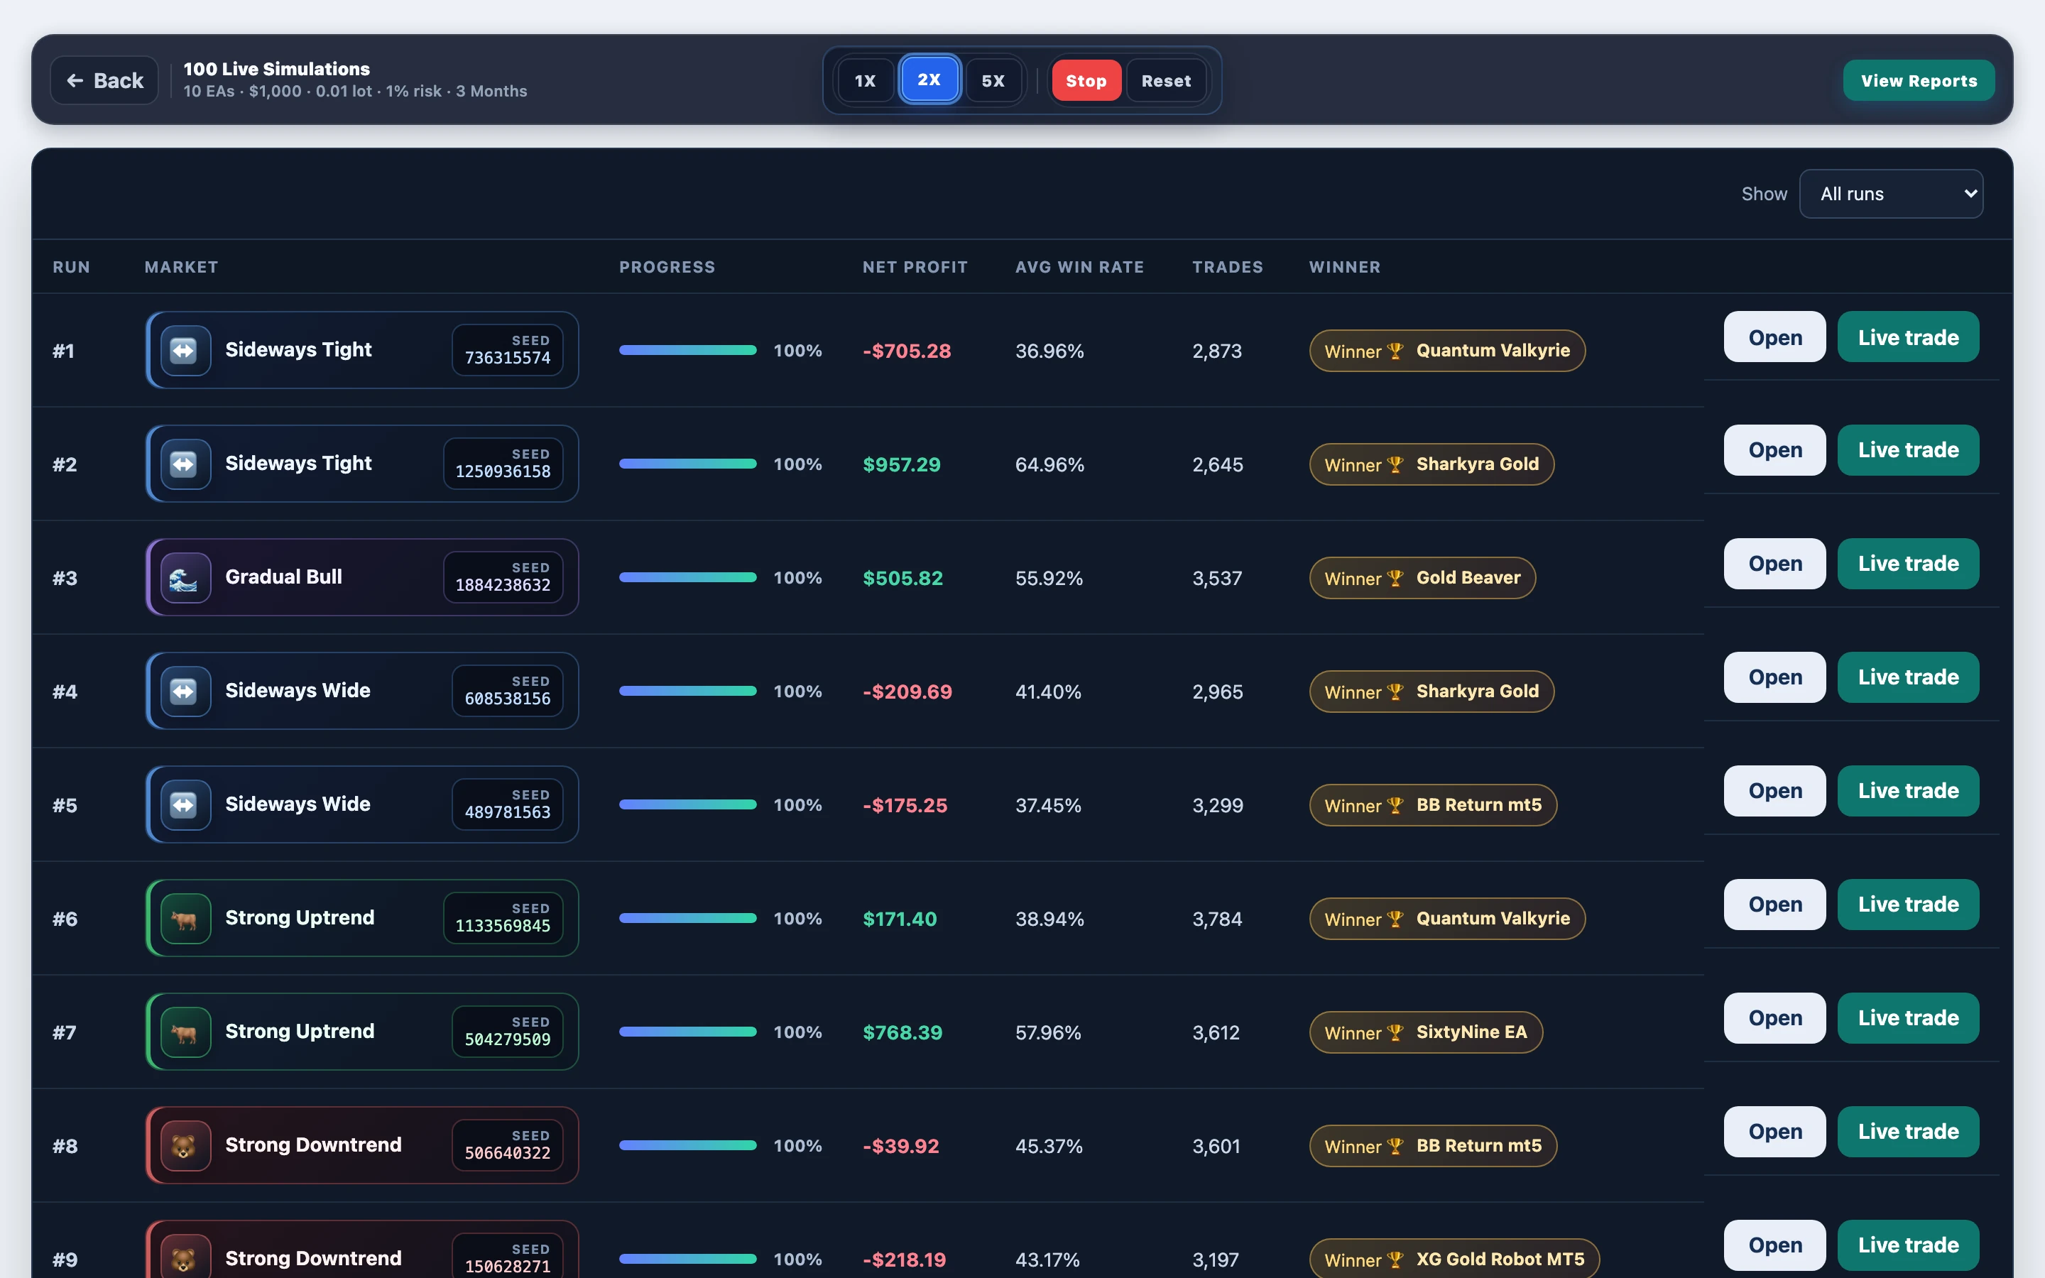Switch simulation speed to 5X
Viewport: 2045px width, 1278px height.
tap(993, 80)
